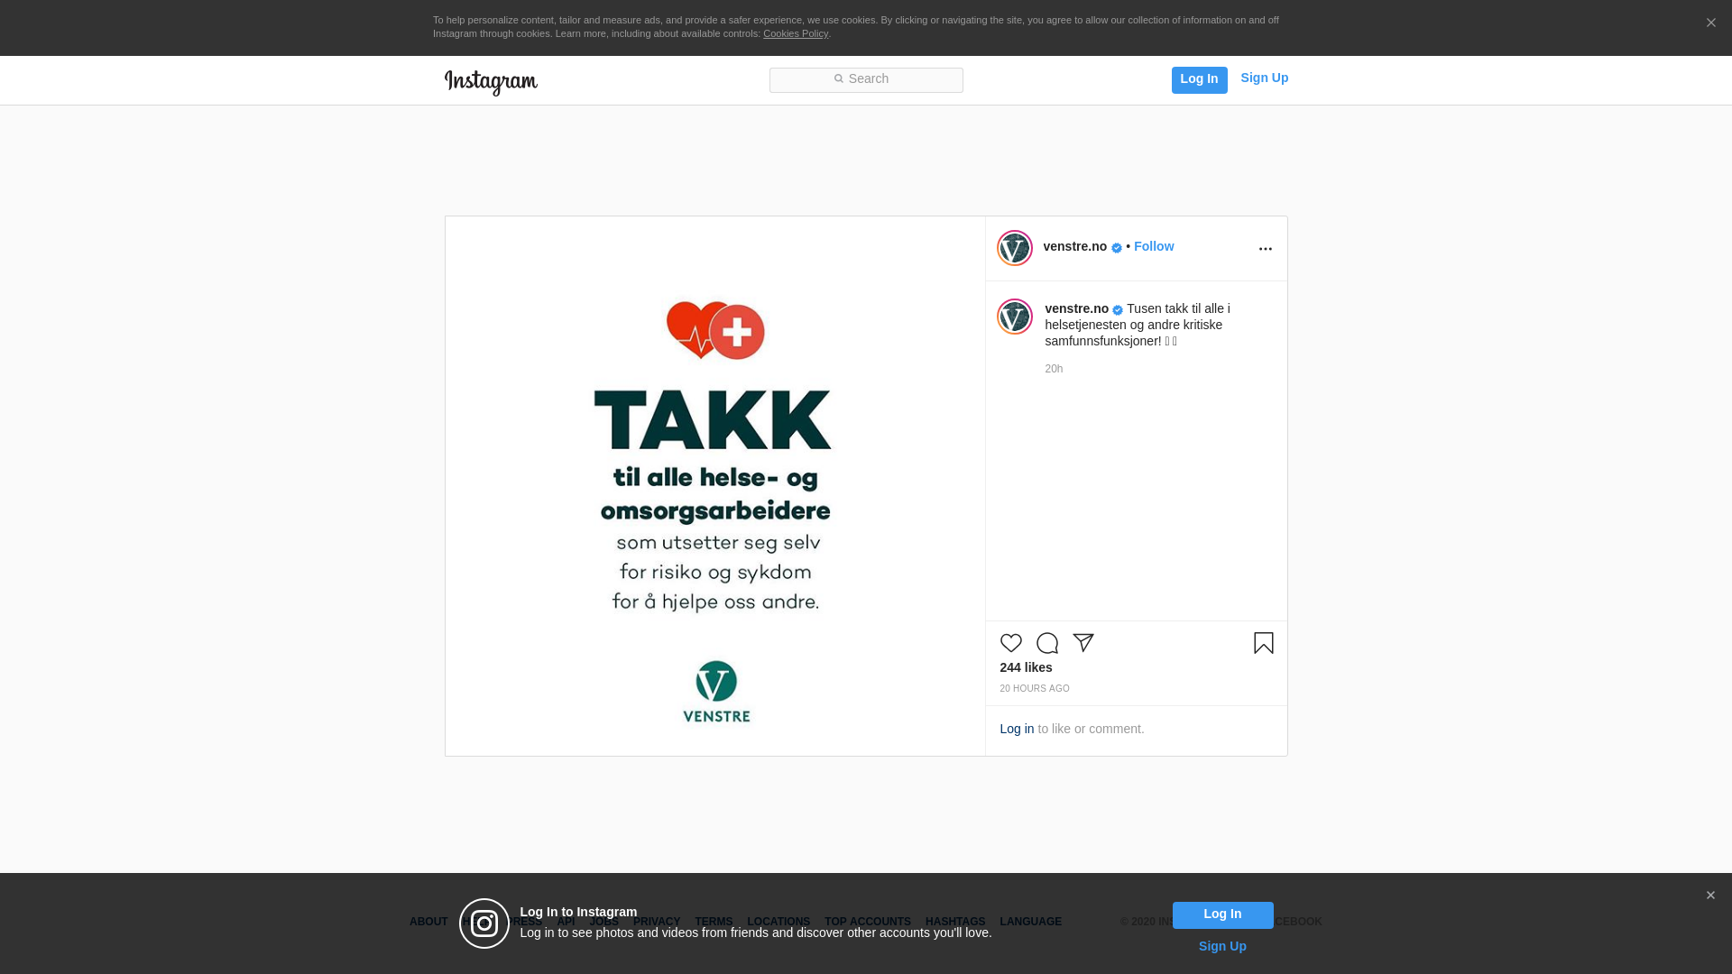
Task: Click Log in to like or comment link
Action: point(1017,729)
